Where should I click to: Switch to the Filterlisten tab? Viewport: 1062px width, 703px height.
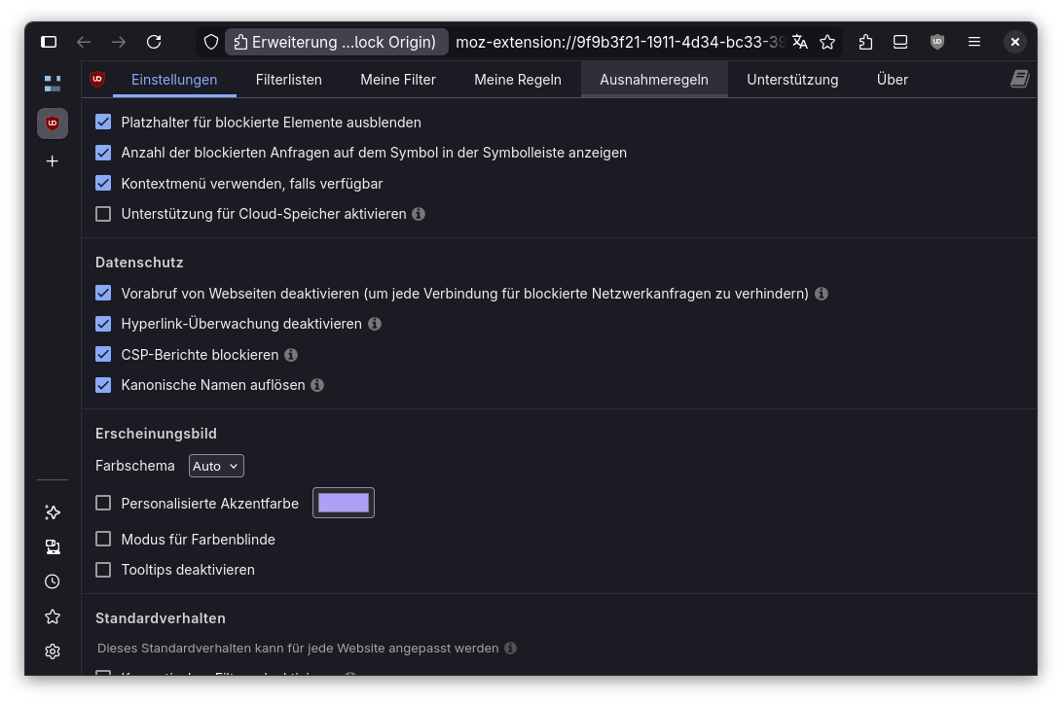point(288,80)
